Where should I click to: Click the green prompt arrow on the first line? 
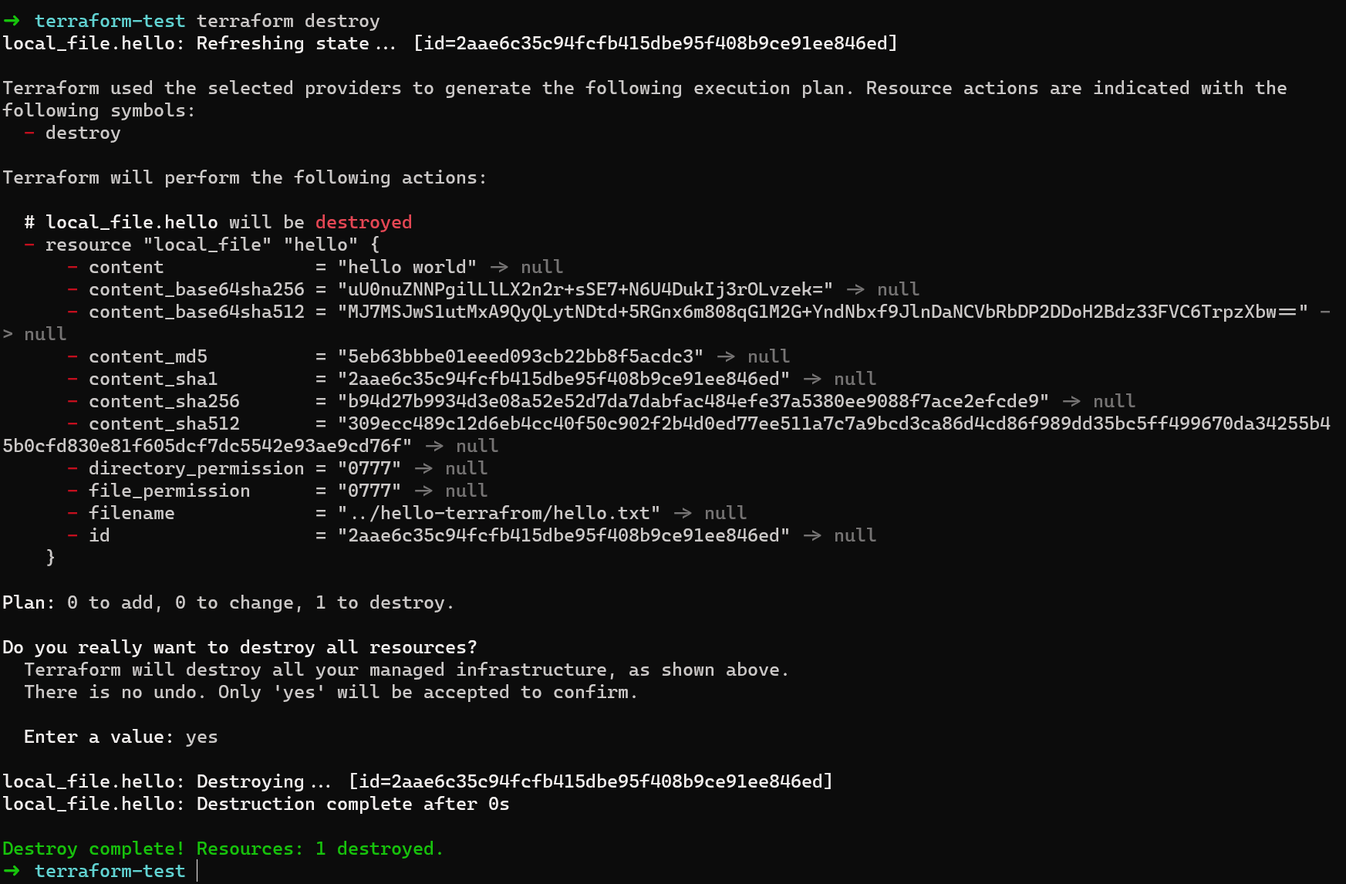[12, 21]
